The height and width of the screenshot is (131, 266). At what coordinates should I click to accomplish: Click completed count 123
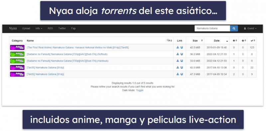pos(252,48)
